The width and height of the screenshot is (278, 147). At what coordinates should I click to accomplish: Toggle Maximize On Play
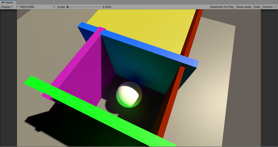click(x=222, y=7)
